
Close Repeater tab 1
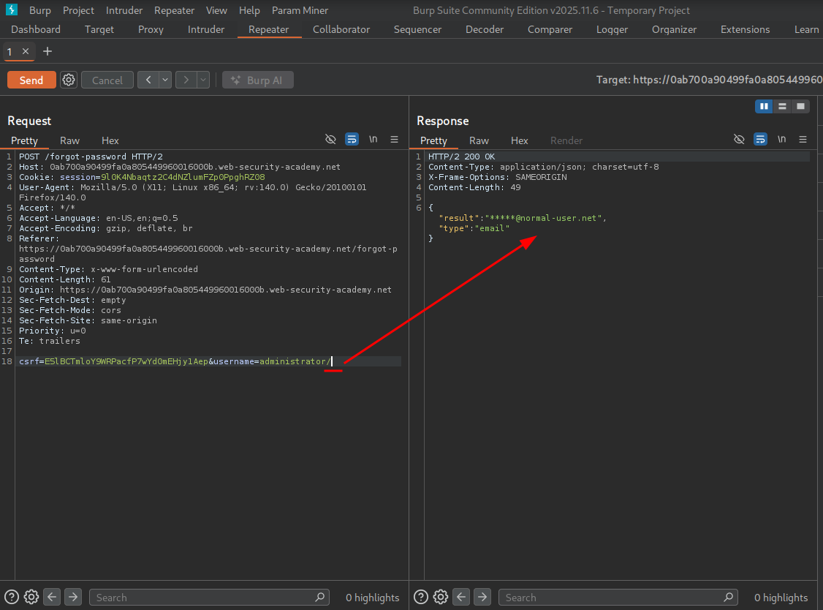(25, 51)
